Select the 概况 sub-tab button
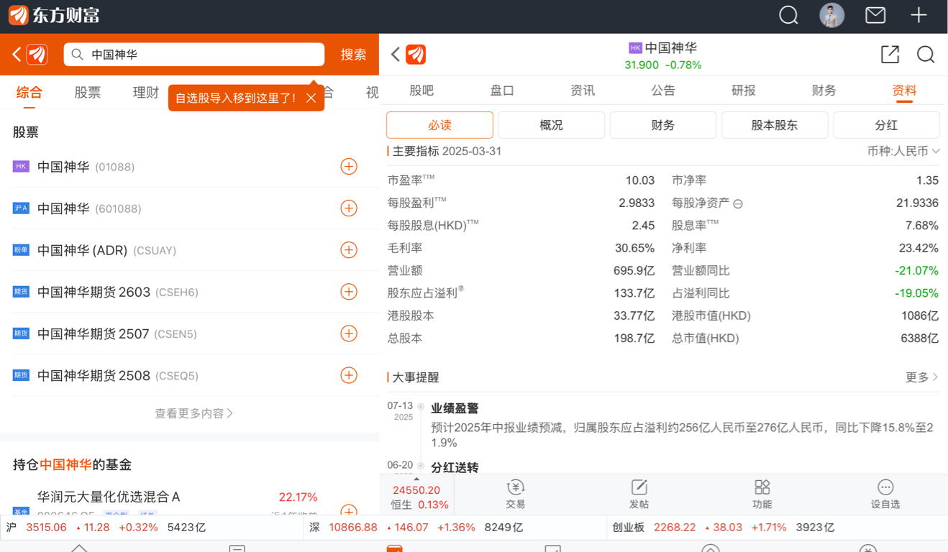 click(x=551, y=125)
